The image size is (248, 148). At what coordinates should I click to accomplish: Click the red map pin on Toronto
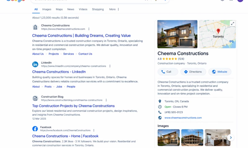pyautogui.click(x=218, y=31)
